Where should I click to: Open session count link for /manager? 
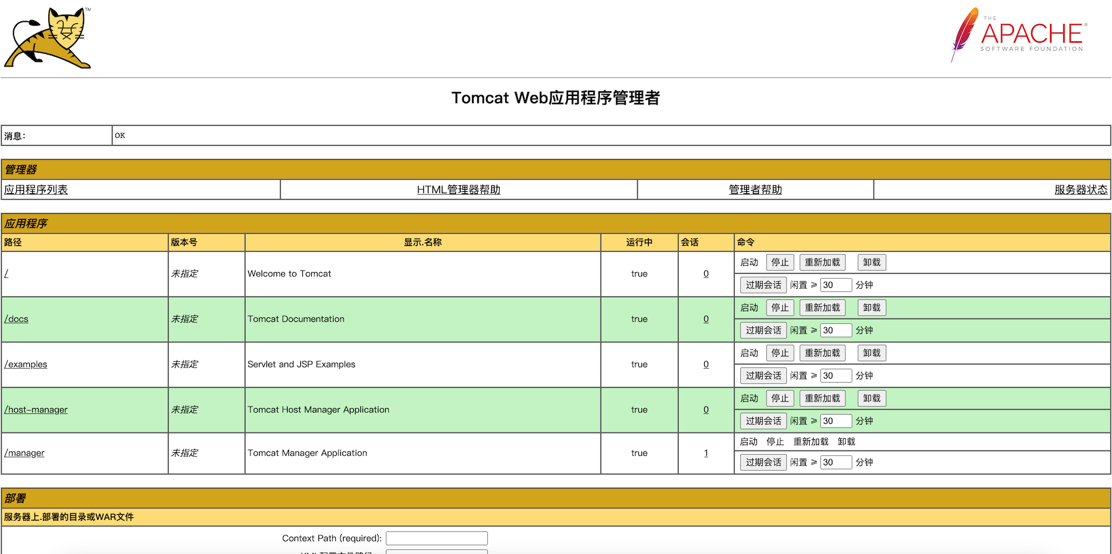point(706,453)
